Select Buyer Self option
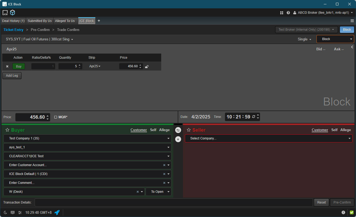 point(153,130)
